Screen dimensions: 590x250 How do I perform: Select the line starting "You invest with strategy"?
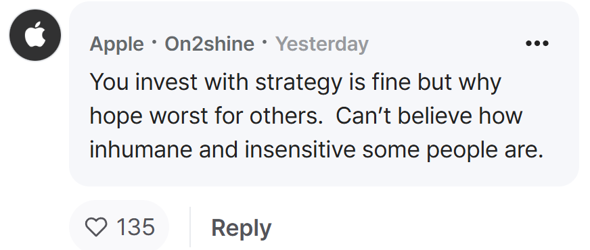click(296, 82)
